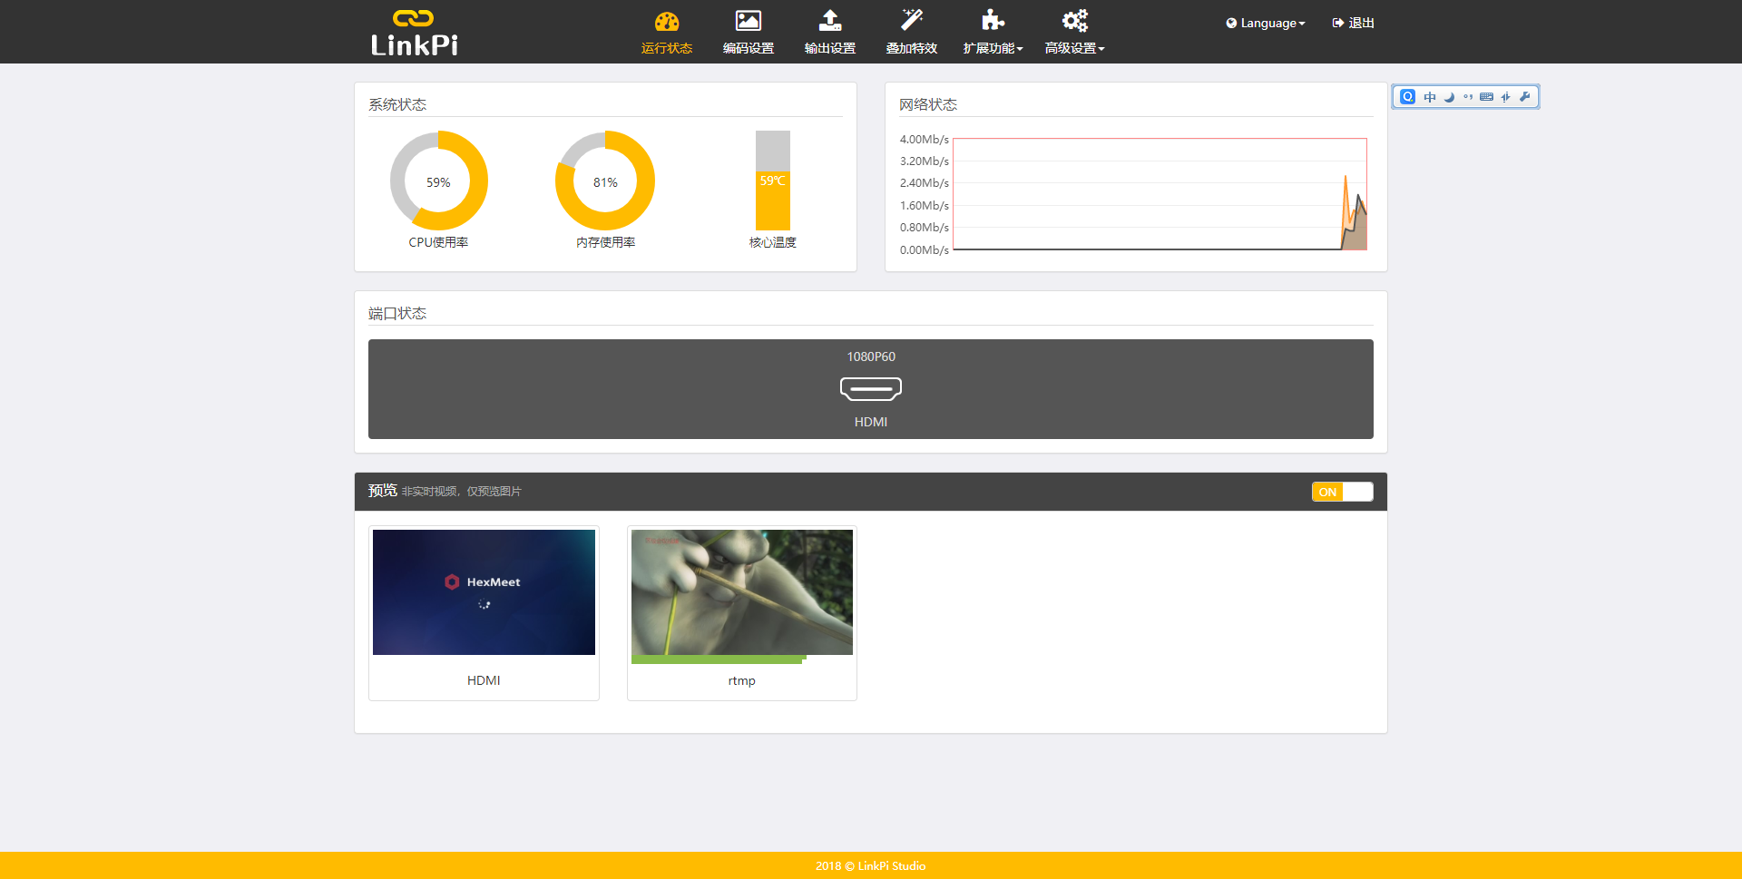The height and width of the screenshot is (879, 1742).
Task: Click the CPU使用率 donut gauge
Action: coord(439,181)
